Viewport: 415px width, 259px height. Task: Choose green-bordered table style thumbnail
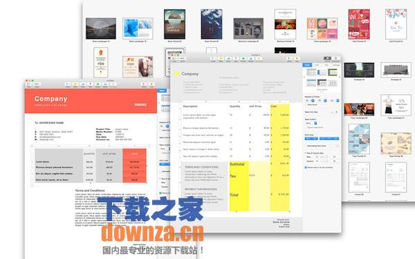coord(333,72)
